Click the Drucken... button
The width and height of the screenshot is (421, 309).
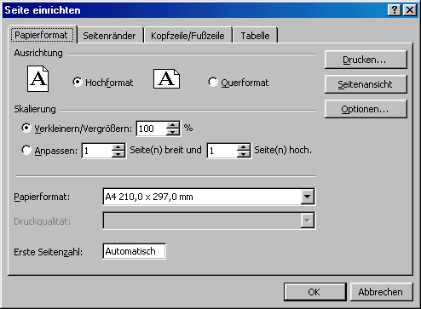click(x=366, y=60)
